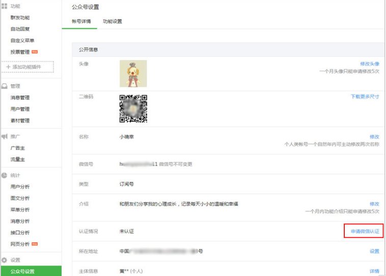Viewport: 386px width, 276px height.
Task: Click the 管理 inbox icon in sidebar
Action: pos(5,86)
